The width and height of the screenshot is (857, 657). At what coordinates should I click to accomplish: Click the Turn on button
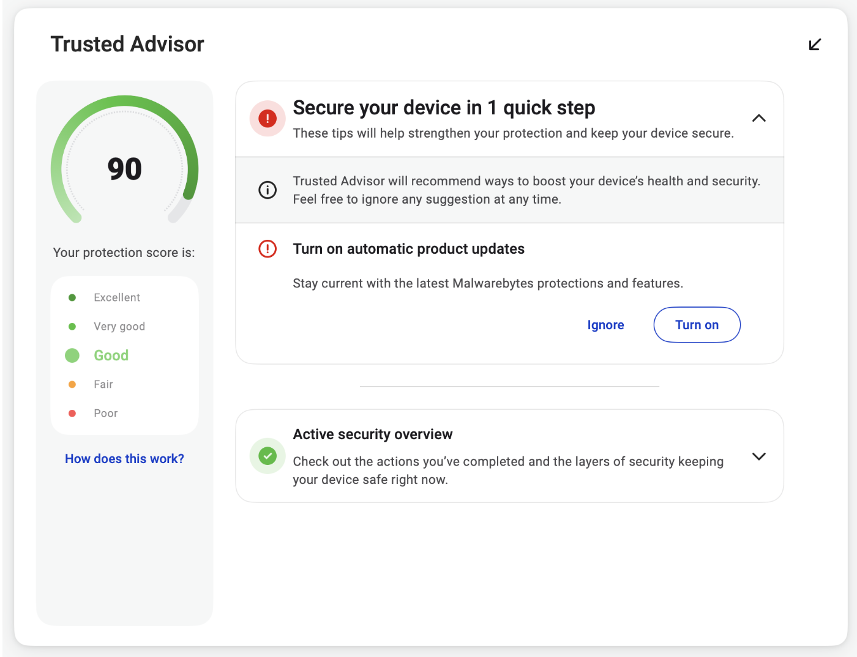point(697,325)
